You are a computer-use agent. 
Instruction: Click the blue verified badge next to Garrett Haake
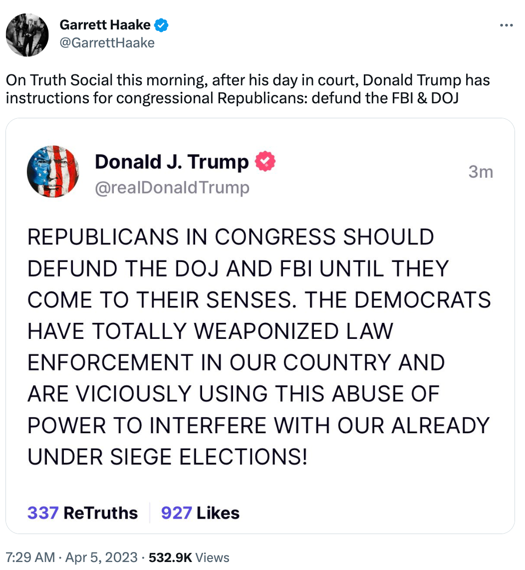click(x=161, y=24)
